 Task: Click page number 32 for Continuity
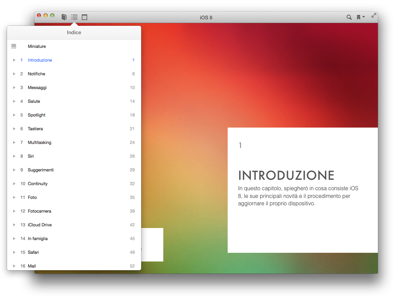[x=132, y=184]
